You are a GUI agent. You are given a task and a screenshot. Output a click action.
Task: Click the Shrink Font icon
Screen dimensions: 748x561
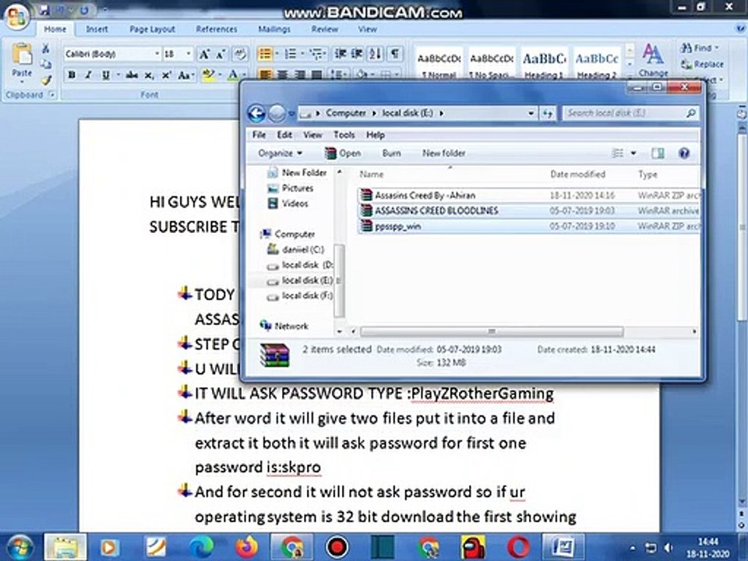tap(221, 54)
